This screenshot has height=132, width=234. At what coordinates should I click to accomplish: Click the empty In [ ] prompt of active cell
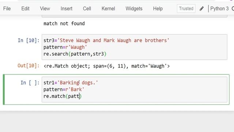point(30,82)
